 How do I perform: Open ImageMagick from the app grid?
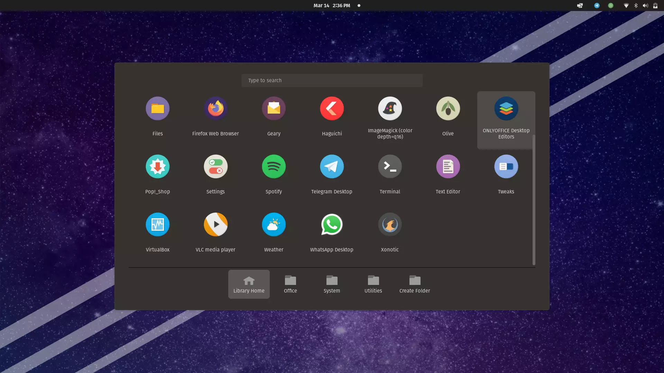390,109
